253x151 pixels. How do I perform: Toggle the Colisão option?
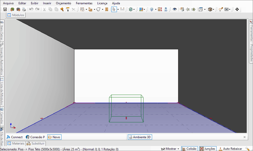[189, 149]
